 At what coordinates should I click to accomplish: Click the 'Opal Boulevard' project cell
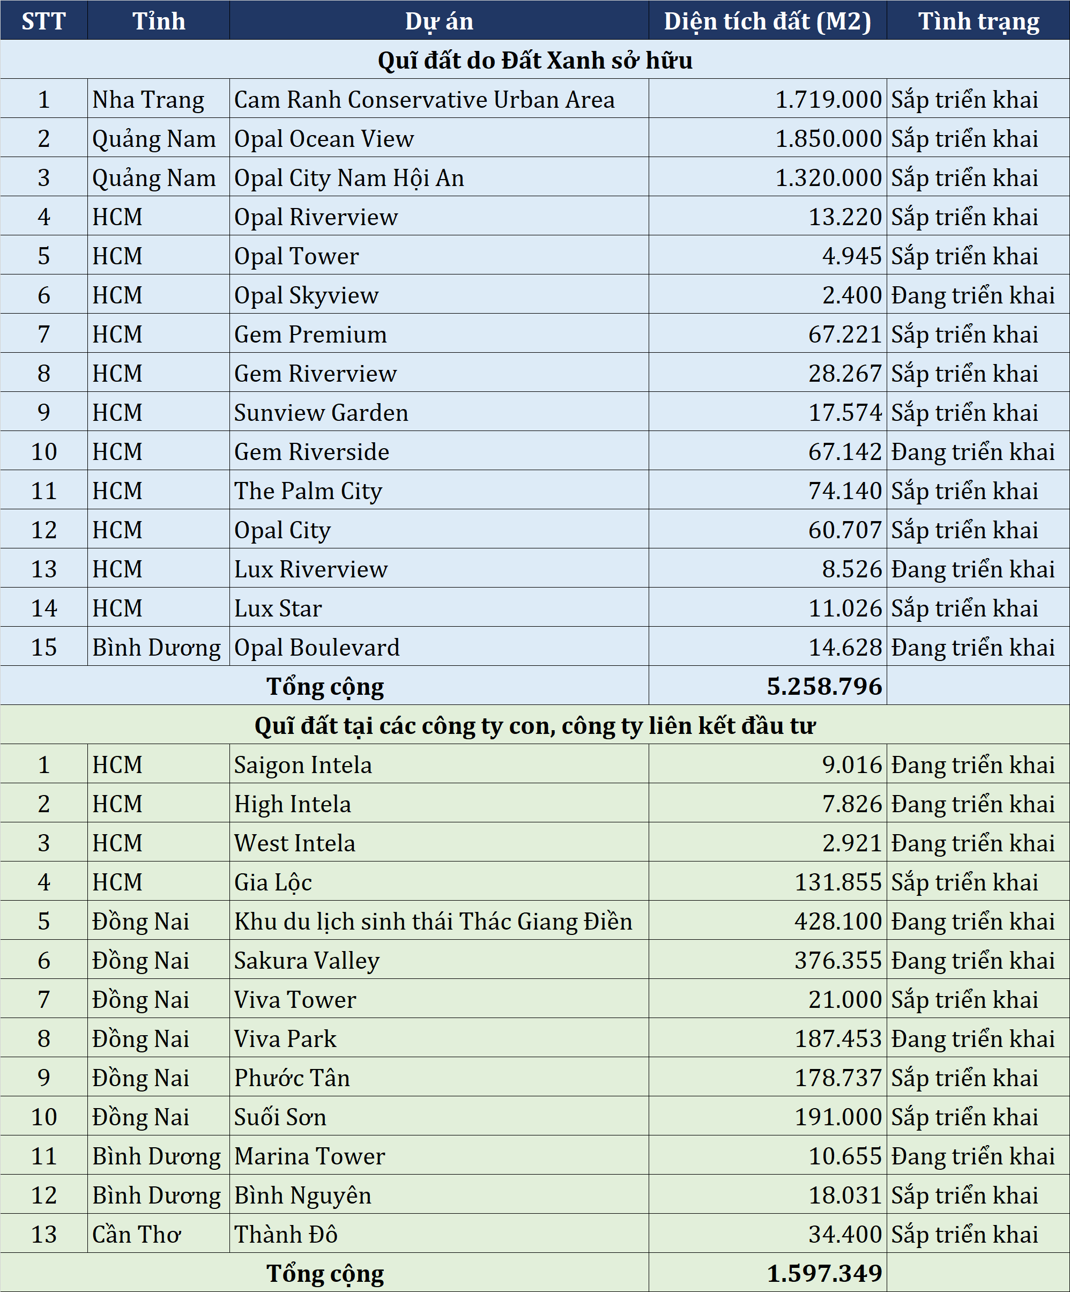click(x=439, y=647)
